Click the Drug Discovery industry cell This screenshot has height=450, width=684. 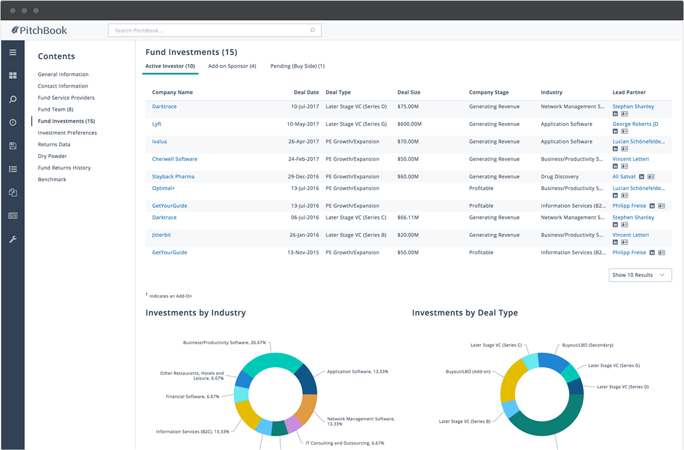560,177
